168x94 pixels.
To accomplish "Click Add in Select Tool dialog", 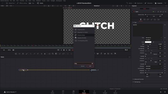I will [x=90, y=66].
